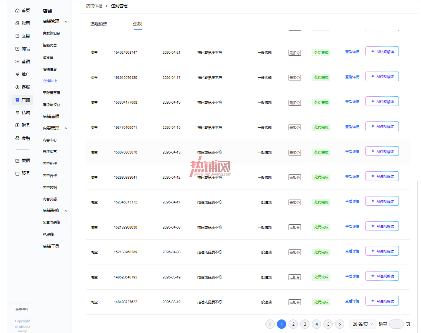Go to page 3 of results
The height and width of the screenshot is (333, 421).
pyautogui.click(x=305, y=324)
